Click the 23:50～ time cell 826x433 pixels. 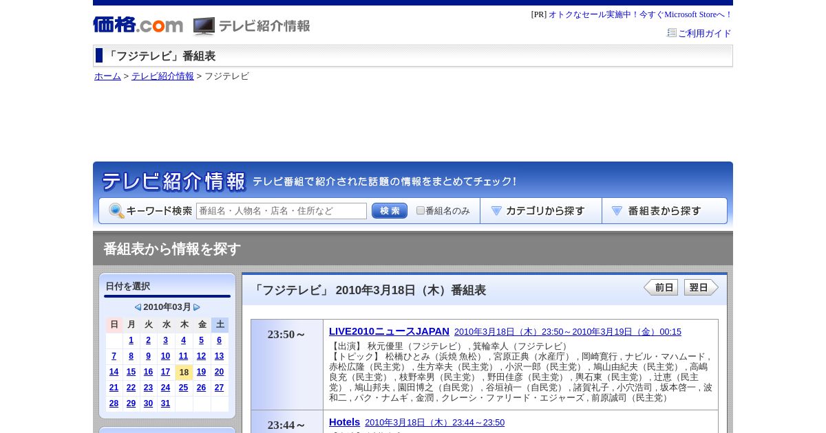click(287, 364)
